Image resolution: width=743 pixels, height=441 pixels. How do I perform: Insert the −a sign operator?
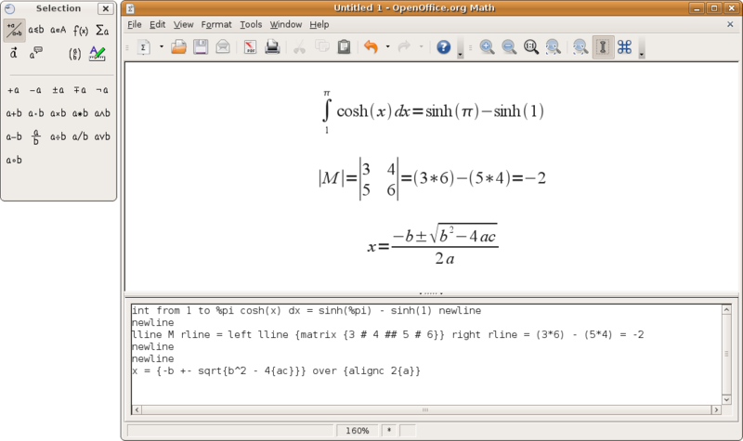35,90
